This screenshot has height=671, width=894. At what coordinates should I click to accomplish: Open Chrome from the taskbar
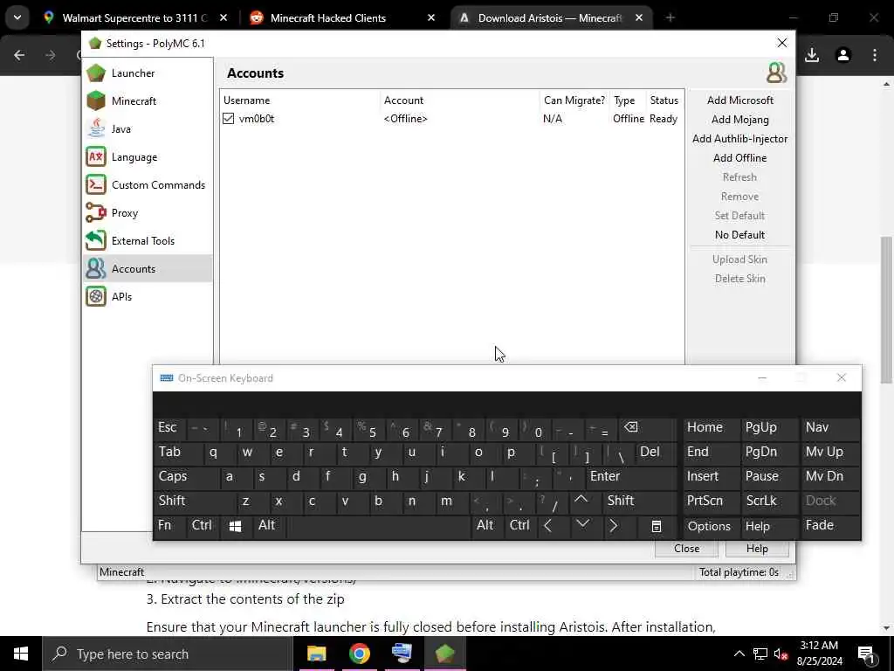tap(359, 654)
